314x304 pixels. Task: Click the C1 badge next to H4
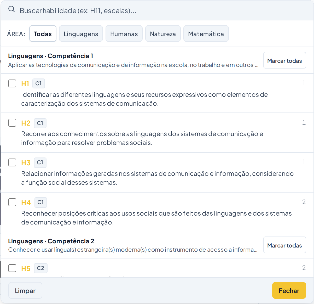point(41,202)
